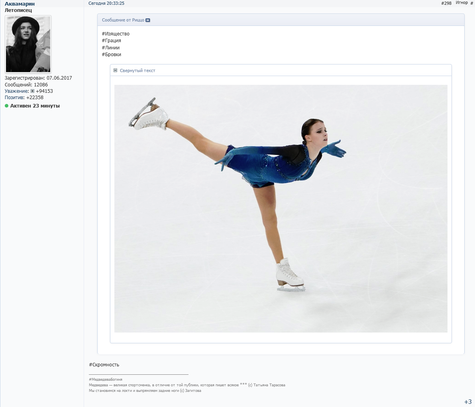Click the figure skater photo

coord(281,208)
